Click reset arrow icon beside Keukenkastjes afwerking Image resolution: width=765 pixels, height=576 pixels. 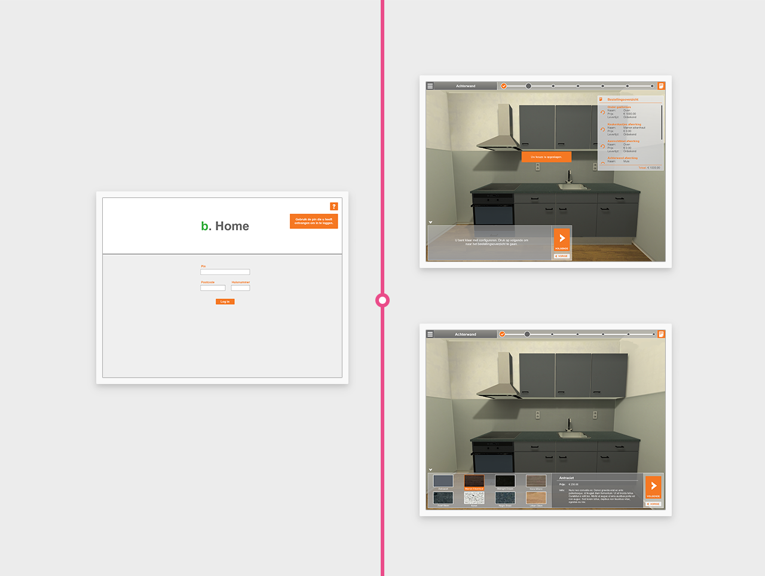click(602, 129)
